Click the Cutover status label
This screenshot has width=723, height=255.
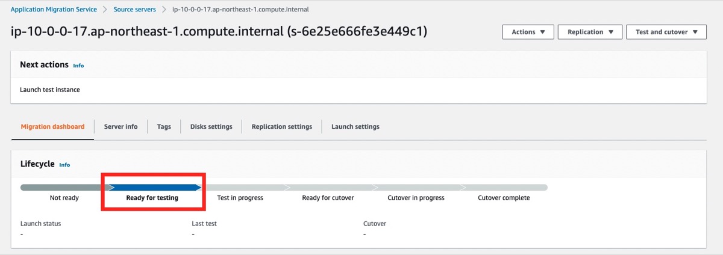click(x=375, y=224)
